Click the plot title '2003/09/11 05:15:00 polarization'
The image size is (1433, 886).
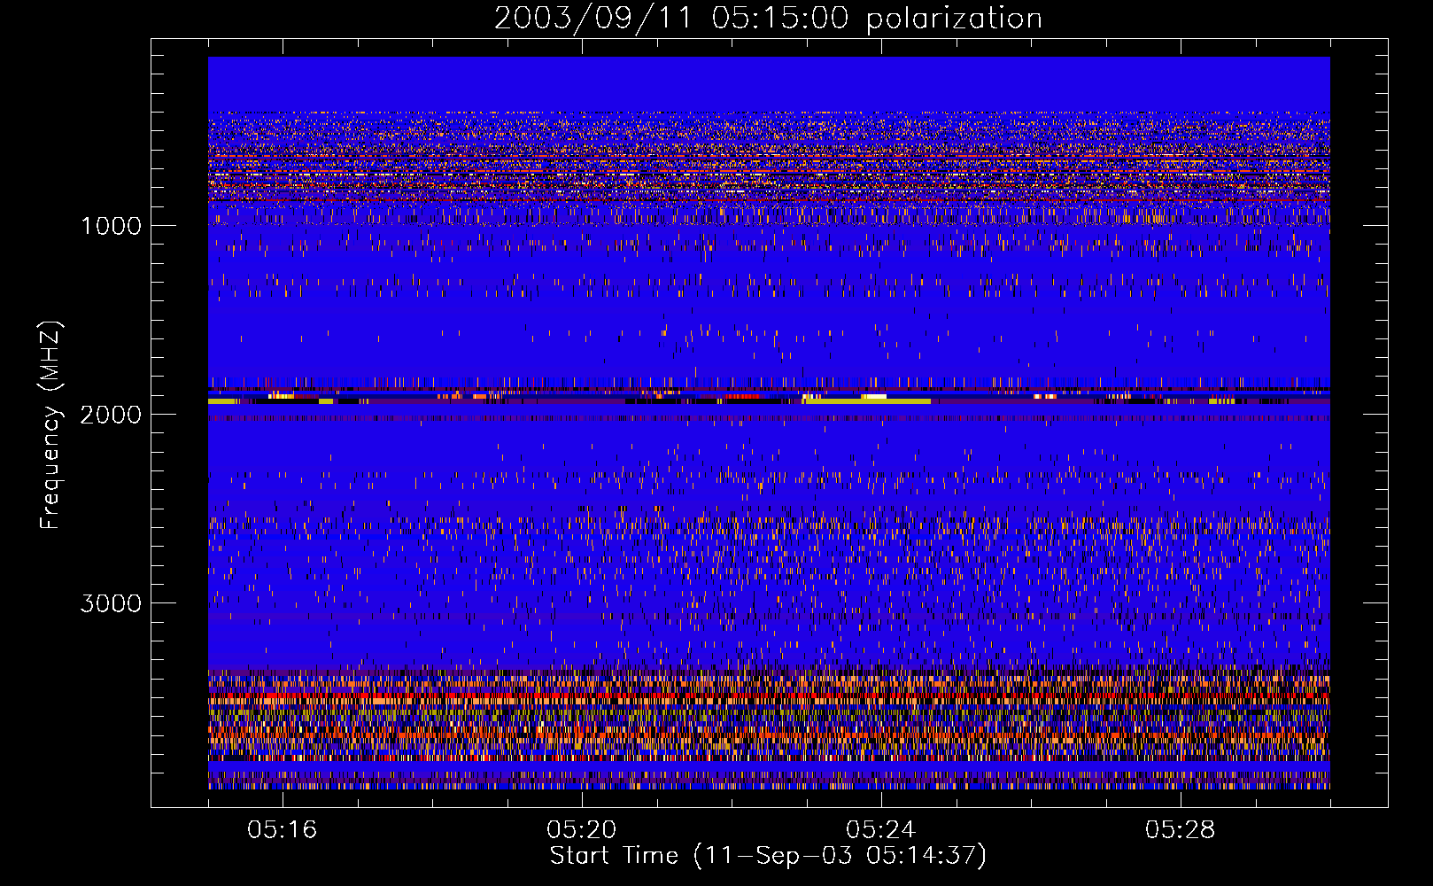(x=768, y=19)
